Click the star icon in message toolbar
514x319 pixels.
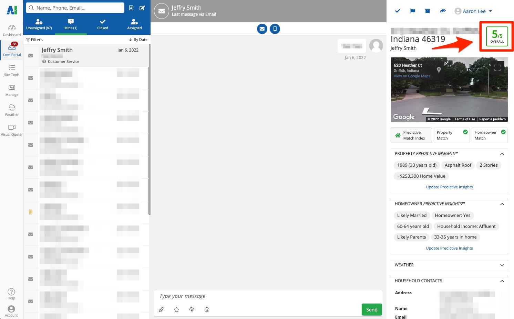click(177, 310)
